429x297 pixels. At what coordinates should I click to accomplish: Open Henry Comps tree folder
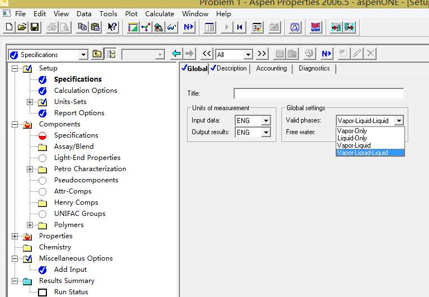coord(76,202)
